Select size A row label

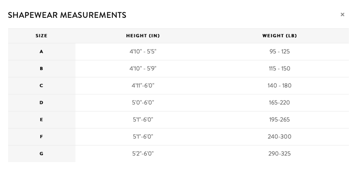(x=41, y=52)
